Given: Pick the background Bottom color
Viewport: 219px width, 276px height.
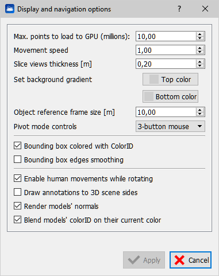Looking at the screenshot, I should click(170, 96).
